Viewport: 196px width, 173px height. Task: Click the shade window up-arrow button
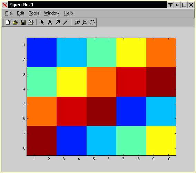[x=170, y=5]
